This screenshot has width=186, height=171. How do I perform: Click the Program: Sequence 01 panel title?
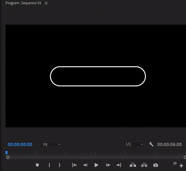(23, 3)
